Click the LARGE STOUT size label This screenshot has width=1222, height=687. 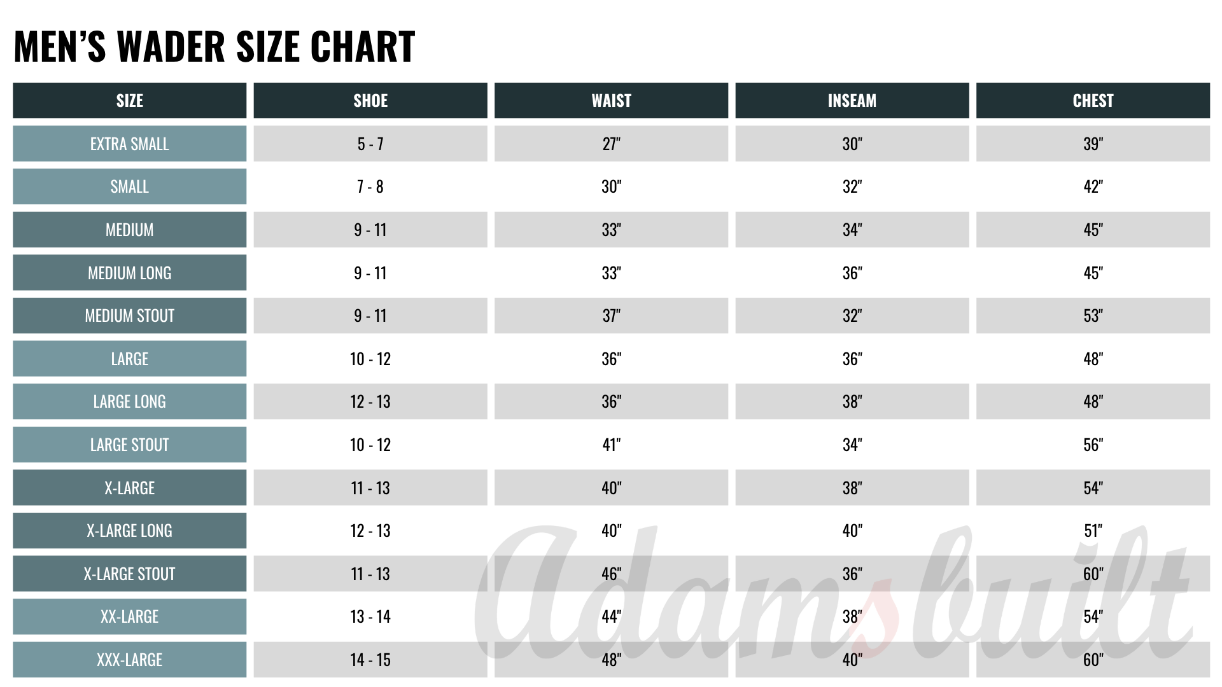click(x=129, y=445)
